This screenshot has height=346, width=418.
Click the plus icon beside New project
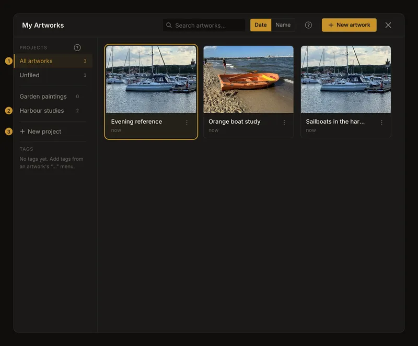tap(22, 132)
